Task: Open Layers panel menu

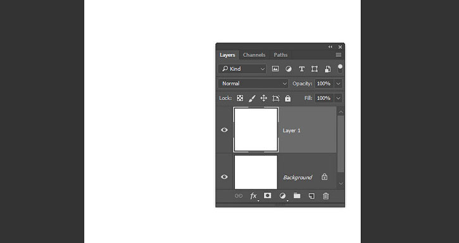Action: click(339, 55)
